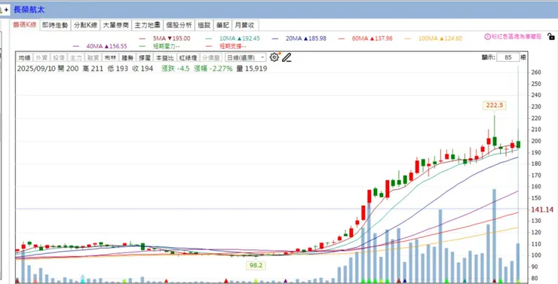The height and width of the screenshot is (284, 558).
Task: Toggle the 趨勢 trend overlay
Action: coord(127,57)
